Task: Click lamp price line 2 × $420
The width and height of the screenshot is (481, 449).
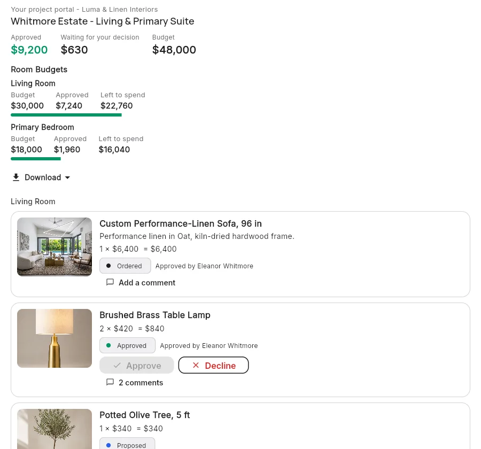Action: pos(132,329)
